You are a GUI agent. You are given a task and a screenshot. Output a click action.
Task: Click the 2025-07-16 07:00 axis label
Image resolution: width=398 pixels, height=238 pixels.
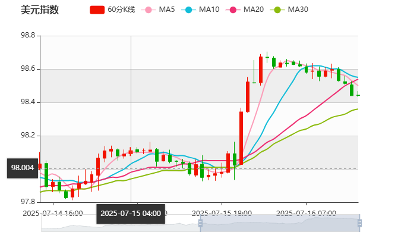tap(306, 213)
